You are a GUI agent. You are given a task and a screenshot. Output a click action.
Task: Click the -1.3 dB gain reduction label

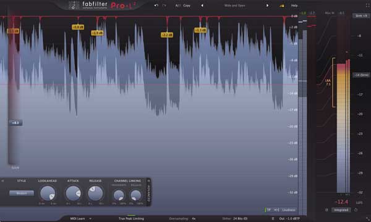[200, 30]
